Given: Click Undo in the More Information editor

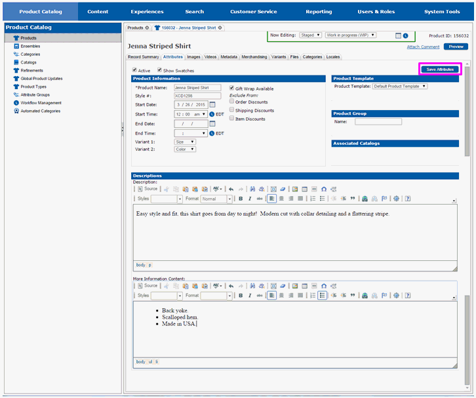Looking at the screenshot, I should tap(231, 286).
